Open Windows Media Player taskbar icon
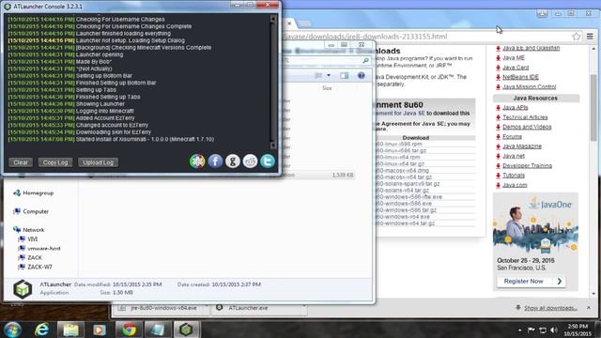 coord(100,330)
